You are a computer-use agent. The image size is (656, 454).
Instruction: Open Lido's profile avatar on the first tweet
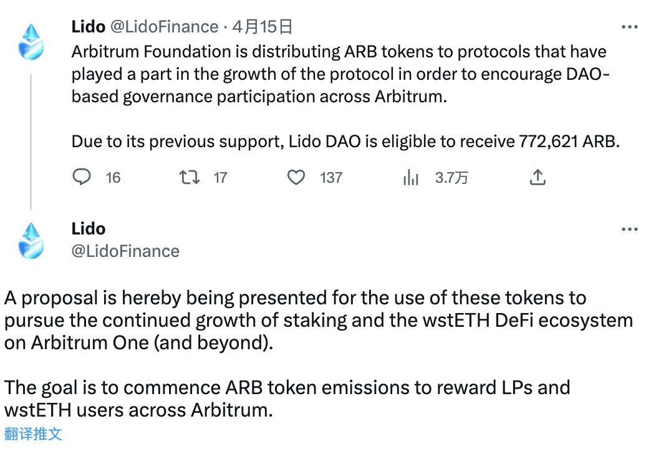31,42
